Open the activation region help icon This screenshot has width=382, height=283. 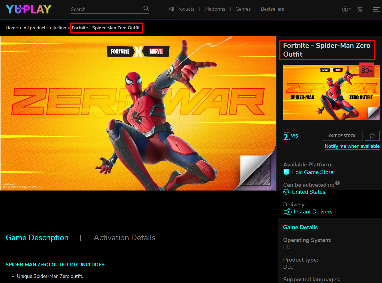(x=337, y=183)
